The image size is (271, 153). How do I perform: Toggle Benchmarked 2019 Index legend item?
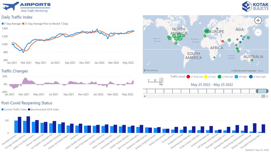coord(43,109)
